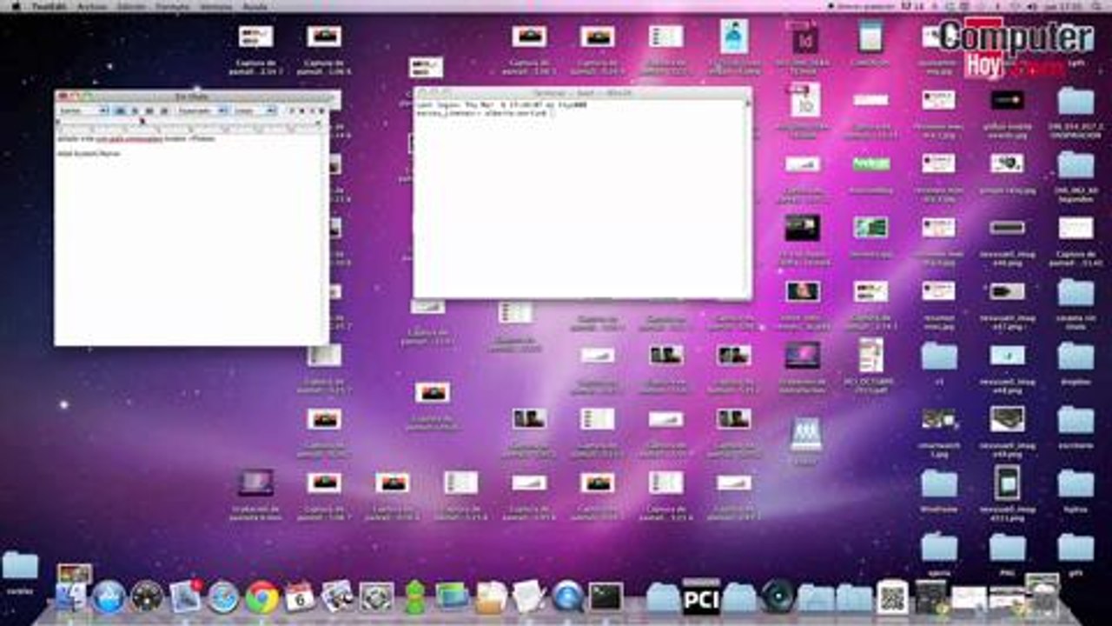Open the Ventana menu

(215, 5)
